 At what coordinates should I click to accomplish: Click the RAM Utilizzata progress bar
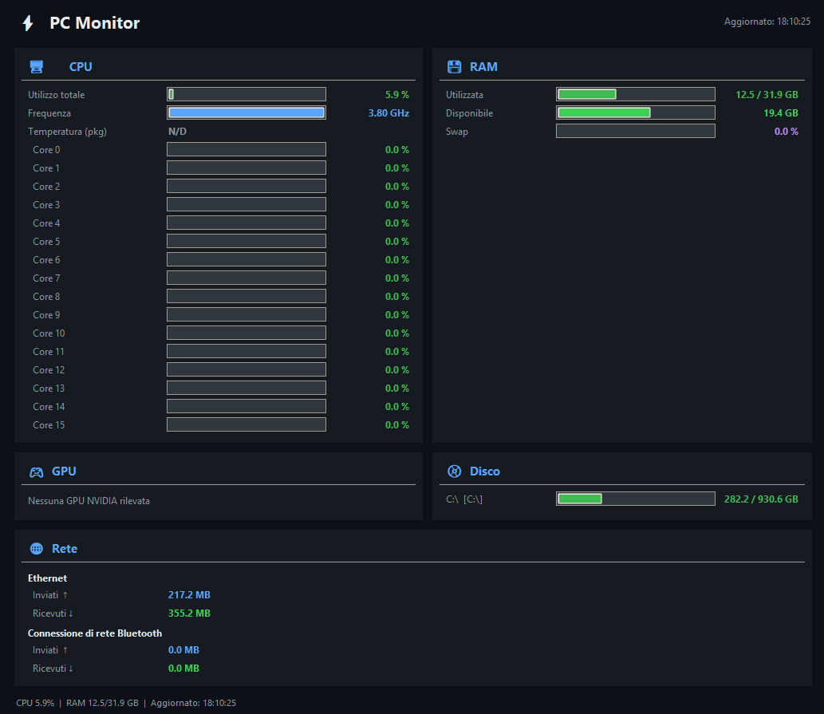635,95
